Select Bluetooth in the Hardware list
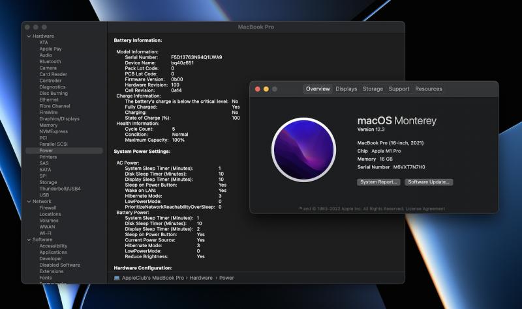Screen dimensions: 522x309 coord(50,62)
